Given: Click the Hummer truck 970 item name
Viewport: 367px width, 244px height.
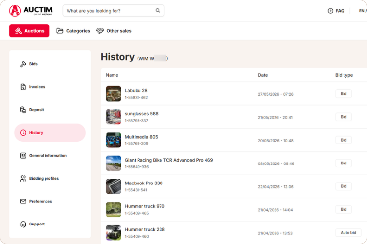Looking at the screenshot, I should pos(144,206).
